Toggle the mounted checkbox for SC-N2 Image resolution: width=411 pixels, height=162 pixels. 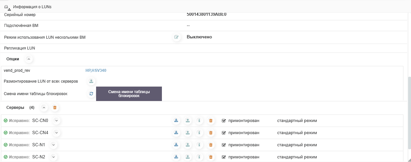(x=224, y=157)
